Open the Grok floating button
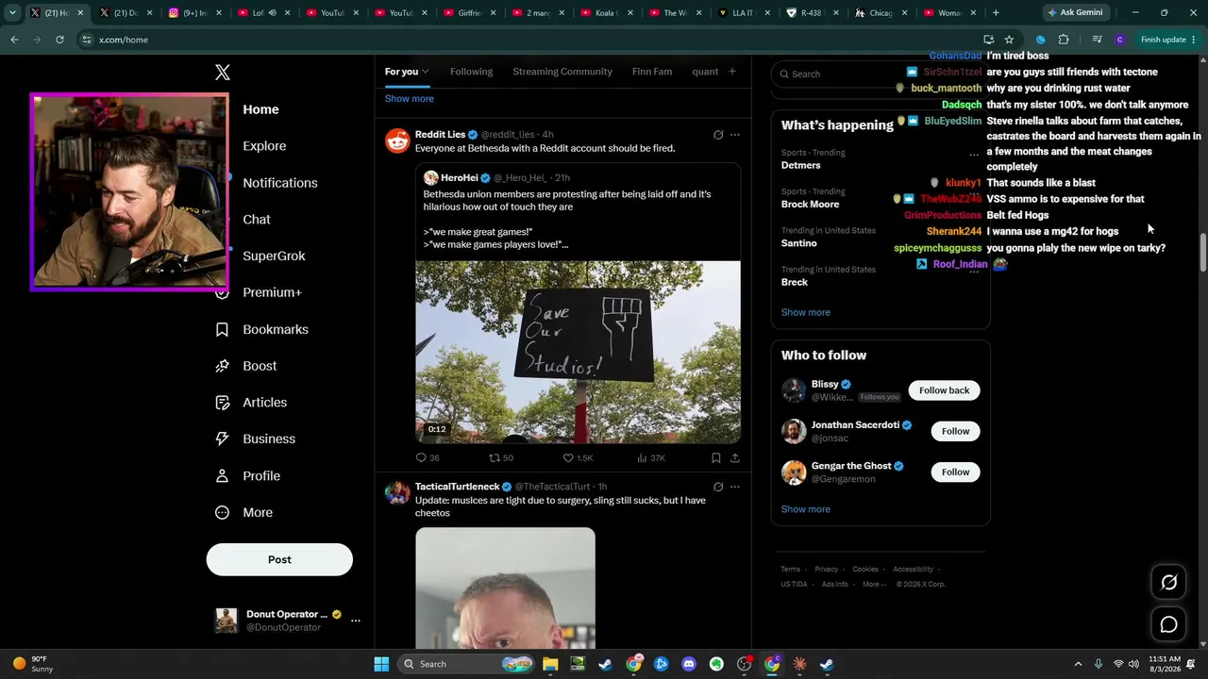This screenshot has height=679, width=1208. 1169,583
